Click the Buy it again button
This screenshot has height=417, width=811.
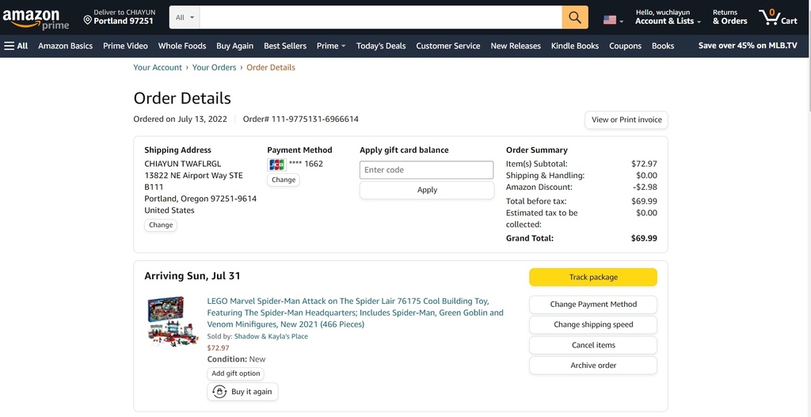tap(242, 392)
